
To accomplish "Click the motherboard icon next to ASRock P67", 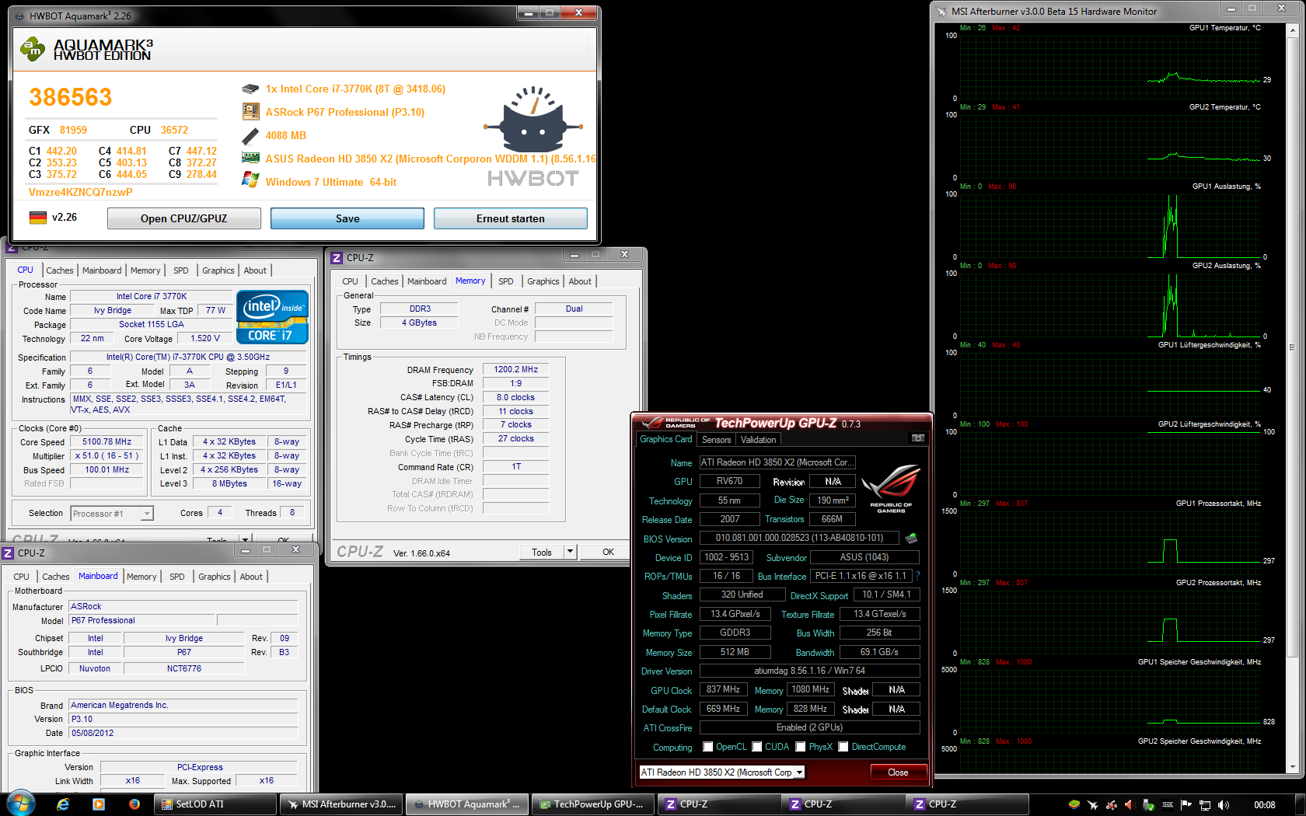I will (x=250, y=112).
